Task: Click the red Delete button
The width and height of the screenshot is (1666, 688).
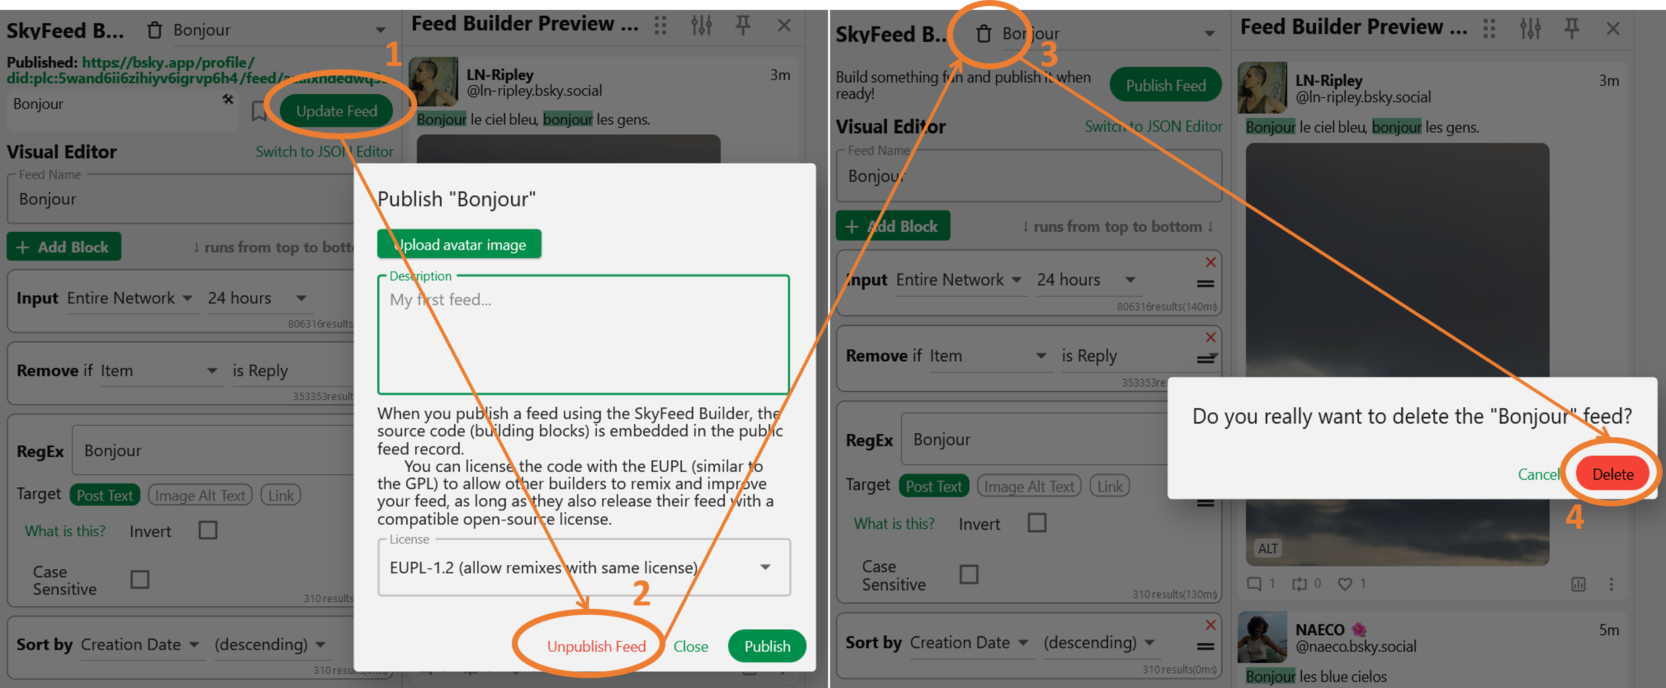Action: (x=1612, y=474)
